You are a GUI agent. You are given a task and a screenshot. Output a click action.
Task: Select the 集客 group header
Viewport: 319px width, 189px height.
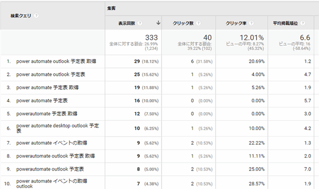[111, 8]
